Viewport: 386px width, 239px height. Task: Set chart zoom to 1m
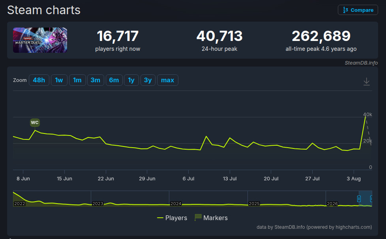click(77, 80)
